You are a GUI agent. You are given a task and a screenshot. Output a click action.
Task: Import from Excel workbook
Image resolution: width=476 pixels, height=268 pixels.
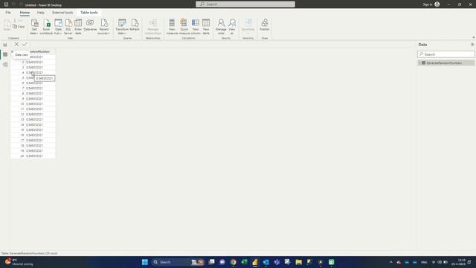(46, 27)
